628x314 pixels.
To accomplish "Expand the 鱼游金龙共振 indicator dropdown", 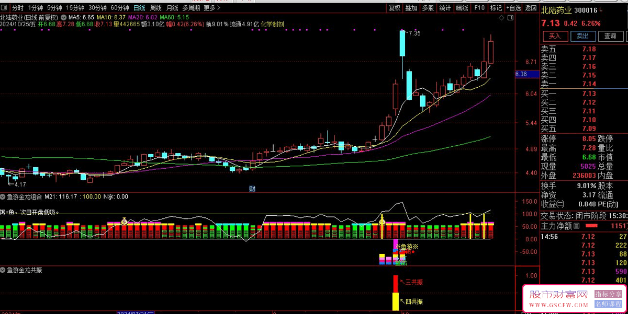I will [x=3, y=270].
